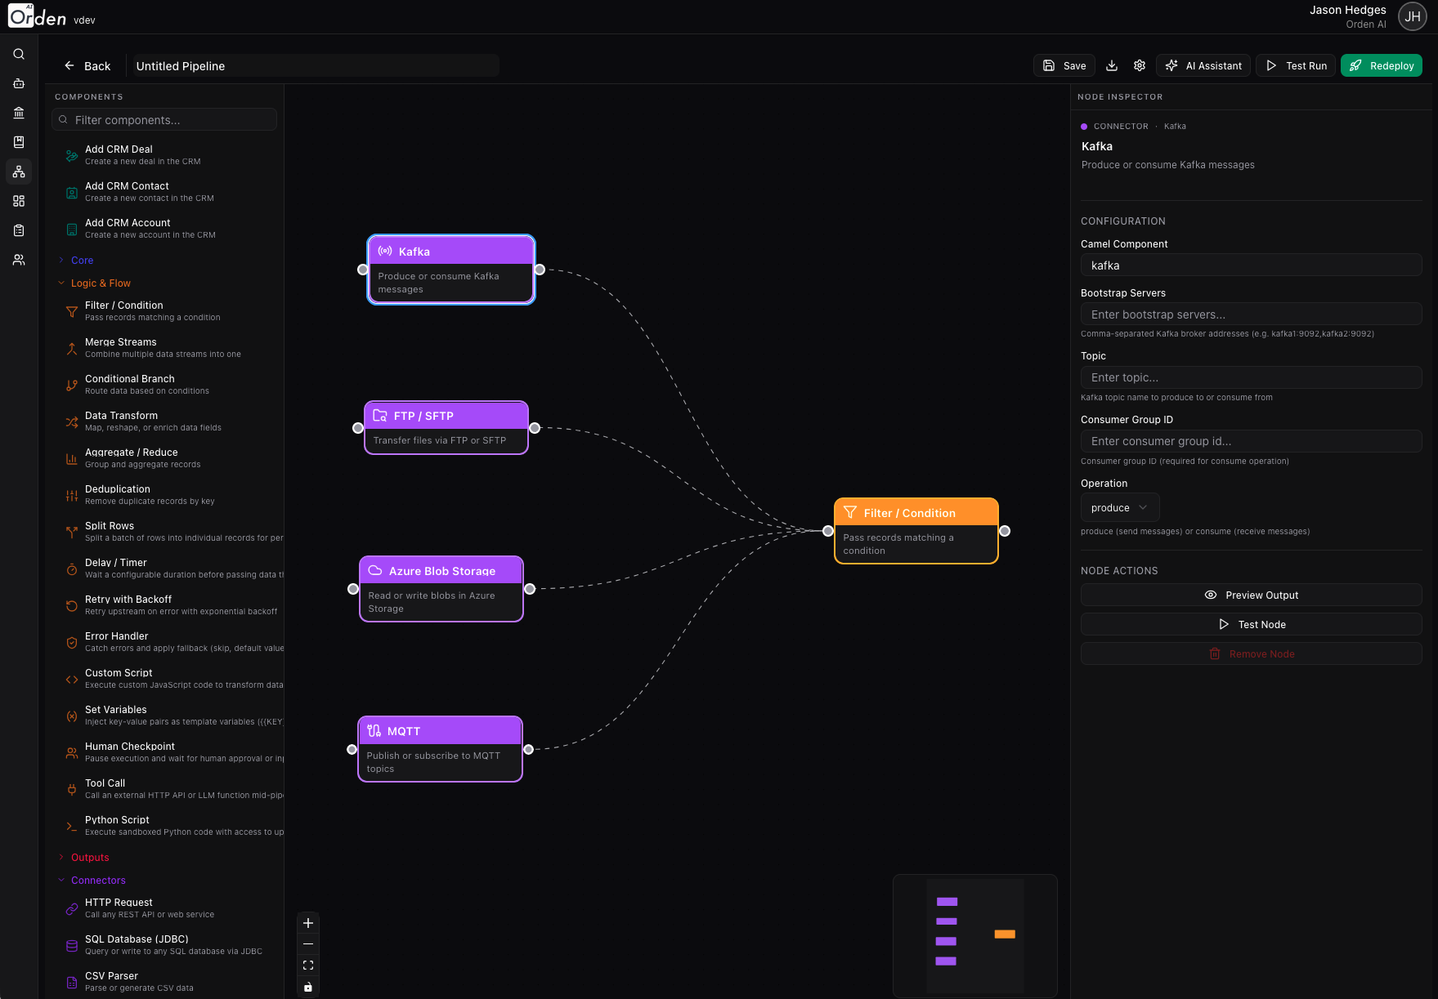Expand the Outputs section

(x=89, y=857)
